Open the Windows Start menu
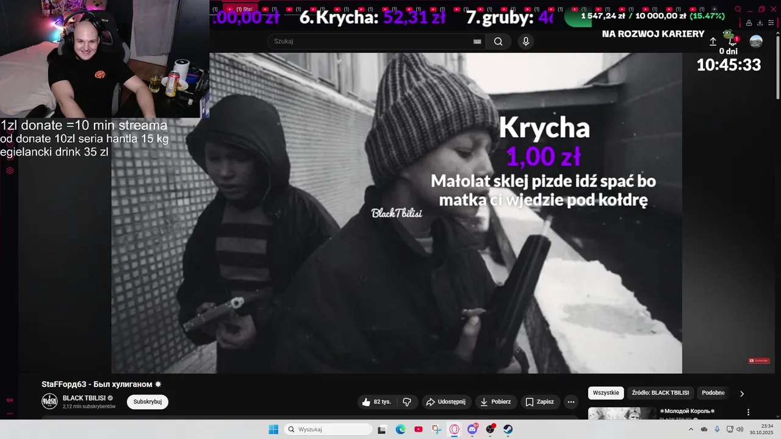781x439 pixels. pyautogui.click(x=273, y=429)
